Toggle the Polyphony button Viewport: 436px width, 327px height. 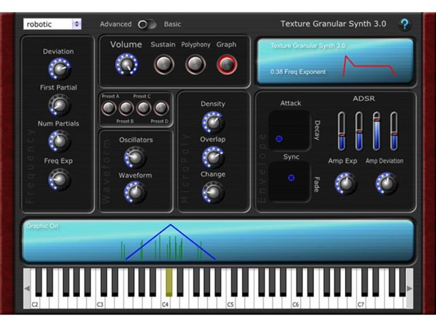coord(195,64)
